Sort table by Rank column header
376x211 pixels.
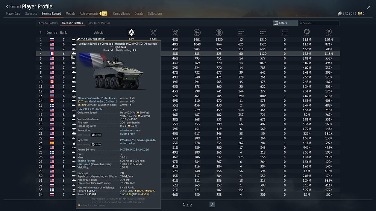click(64, 33)
